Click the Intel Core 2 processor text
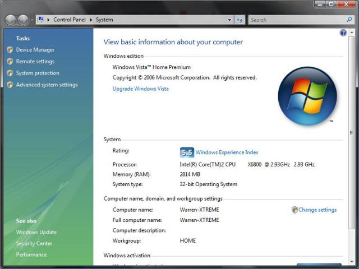 (247, 164)
